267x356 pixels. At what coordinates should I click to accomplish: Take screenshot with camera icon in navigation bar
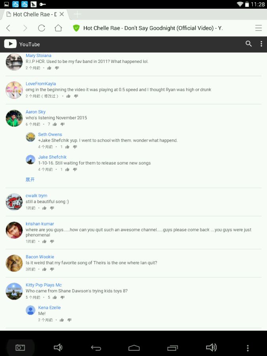[20, 347]
